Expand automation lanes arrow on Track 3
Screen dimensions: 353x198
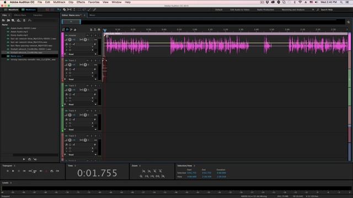(65, 105)
